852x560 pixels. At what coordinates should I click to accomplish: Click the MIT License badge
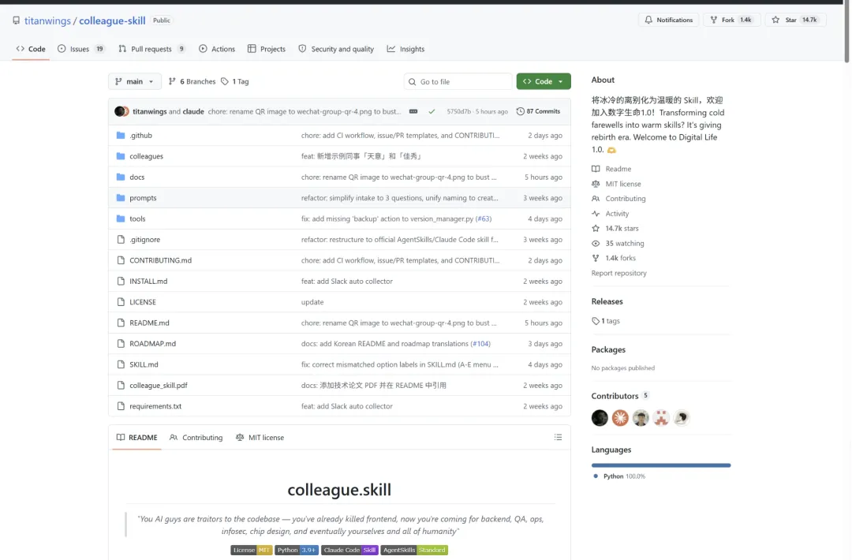[x=252, y=551]
